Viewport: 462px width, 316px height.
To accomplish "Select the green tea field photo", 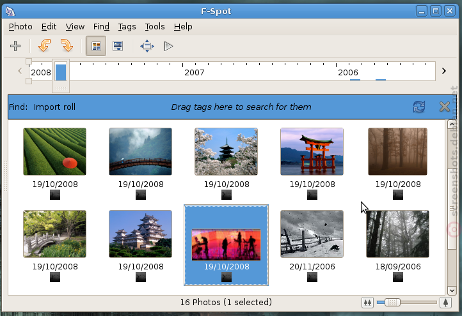I will 55,152.
